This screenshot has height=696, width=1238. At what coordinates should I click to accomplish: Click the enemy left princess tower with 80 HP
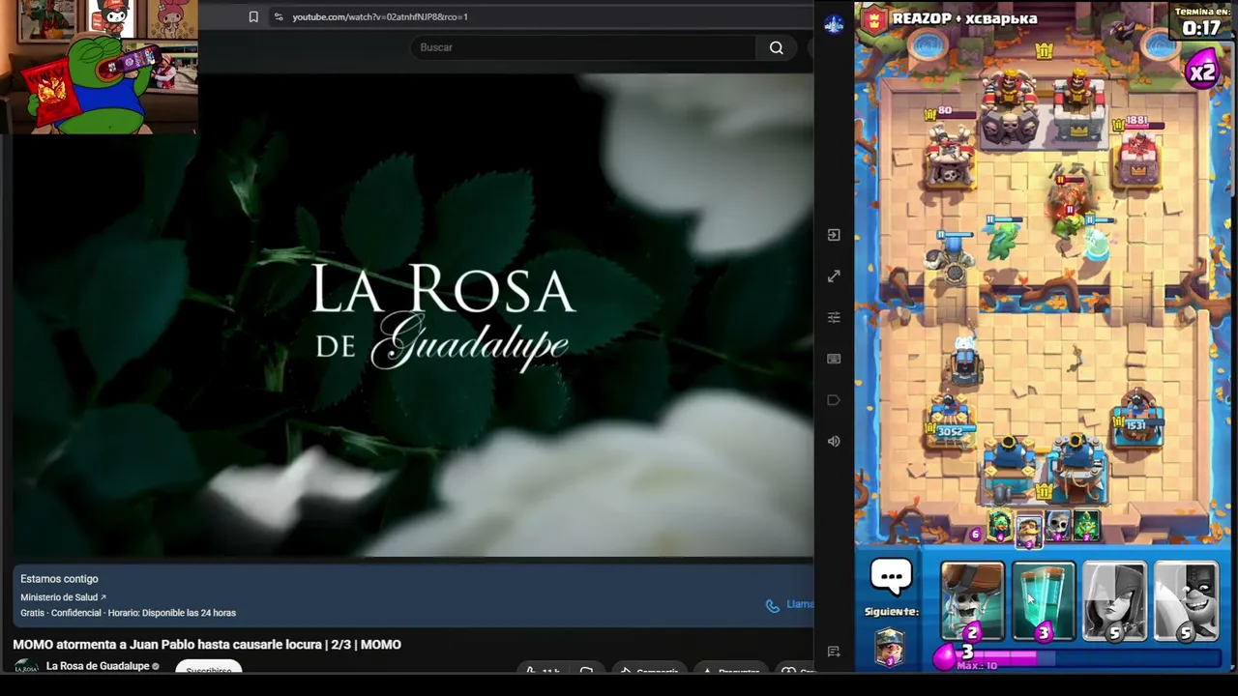949,155
